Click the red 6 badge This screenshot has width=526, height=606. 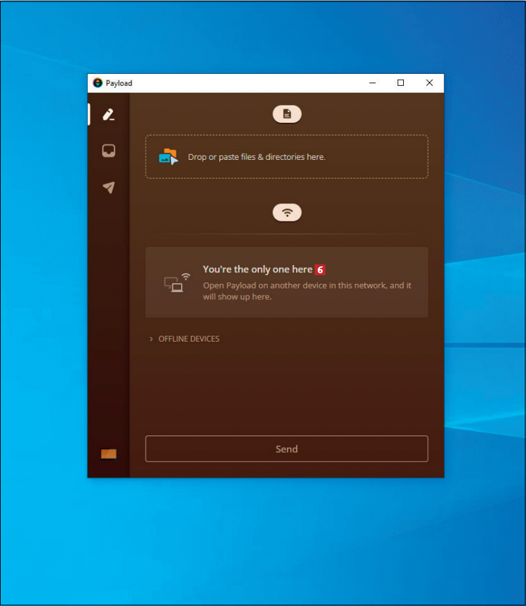point(320,270)
